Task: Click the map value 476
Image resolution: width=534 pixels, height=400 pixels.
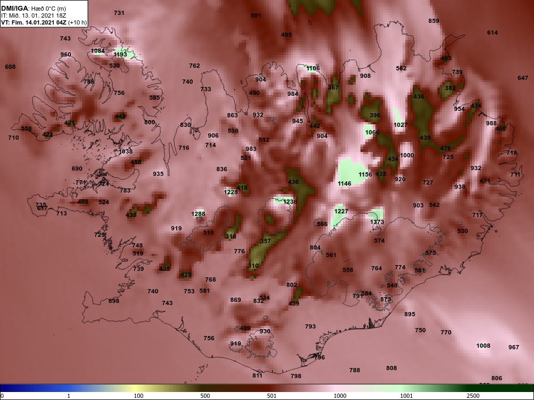Action: tap(445, 148)
